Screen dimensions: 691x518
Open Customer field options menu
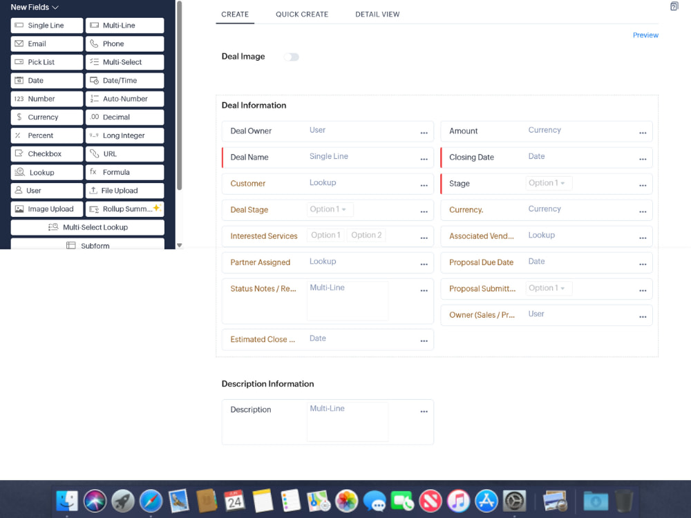[x=424, y=185]
